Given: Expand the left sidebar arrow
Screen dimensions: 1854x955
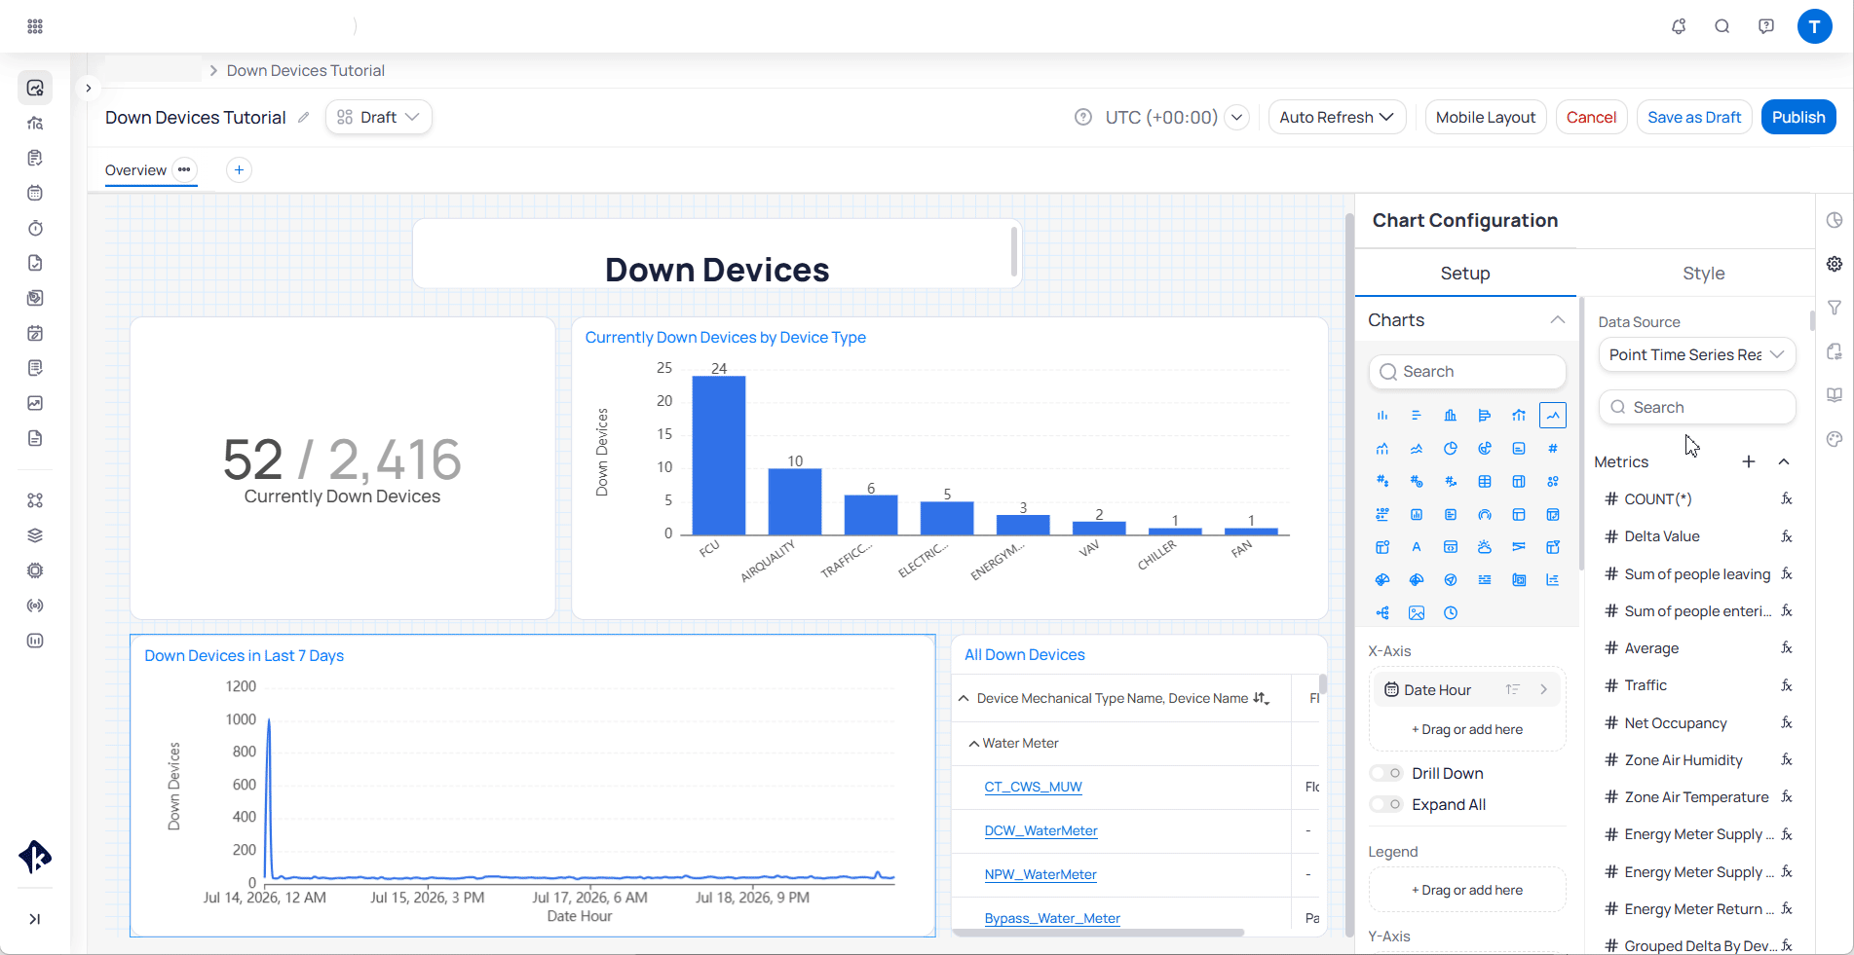Looking at the screenshot, I should [x=88, y=88].
